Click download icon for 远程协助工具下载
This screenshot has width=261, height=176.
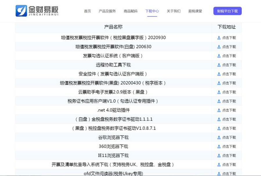tap(219, 65)
